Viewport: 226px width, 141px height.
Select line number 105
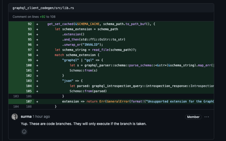(x=29, y=91)
